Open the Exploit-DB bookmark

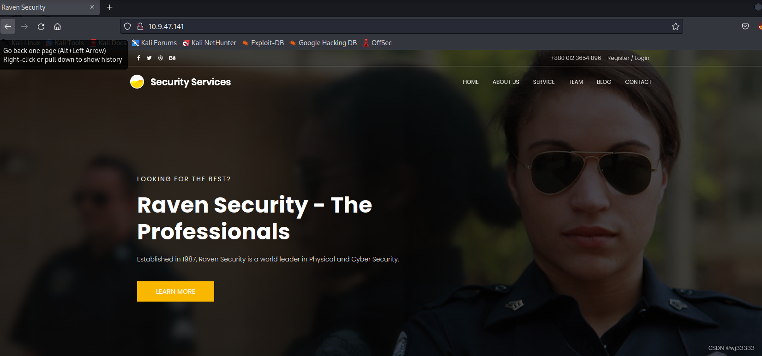[263, 43]
